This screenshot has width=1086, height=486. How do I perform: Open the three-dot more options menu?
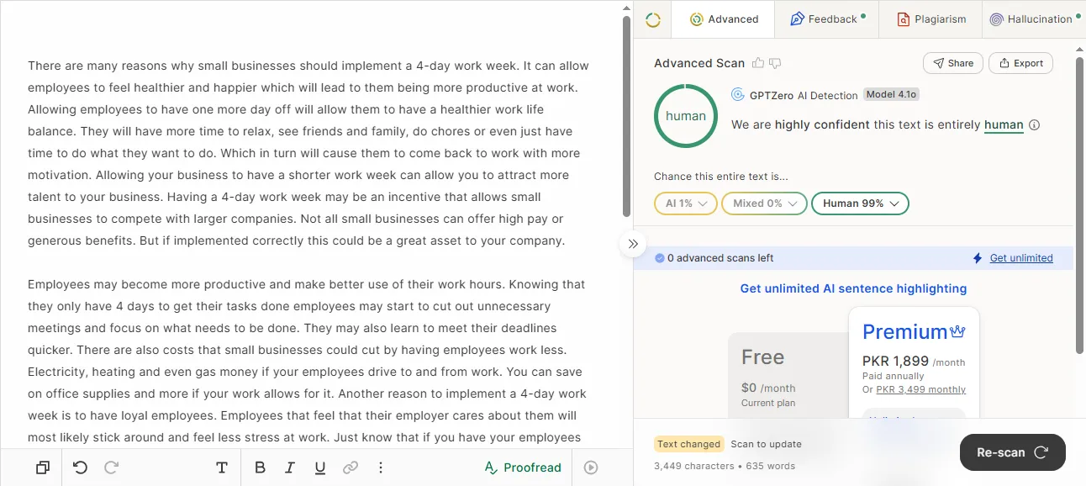click(381, 468)
